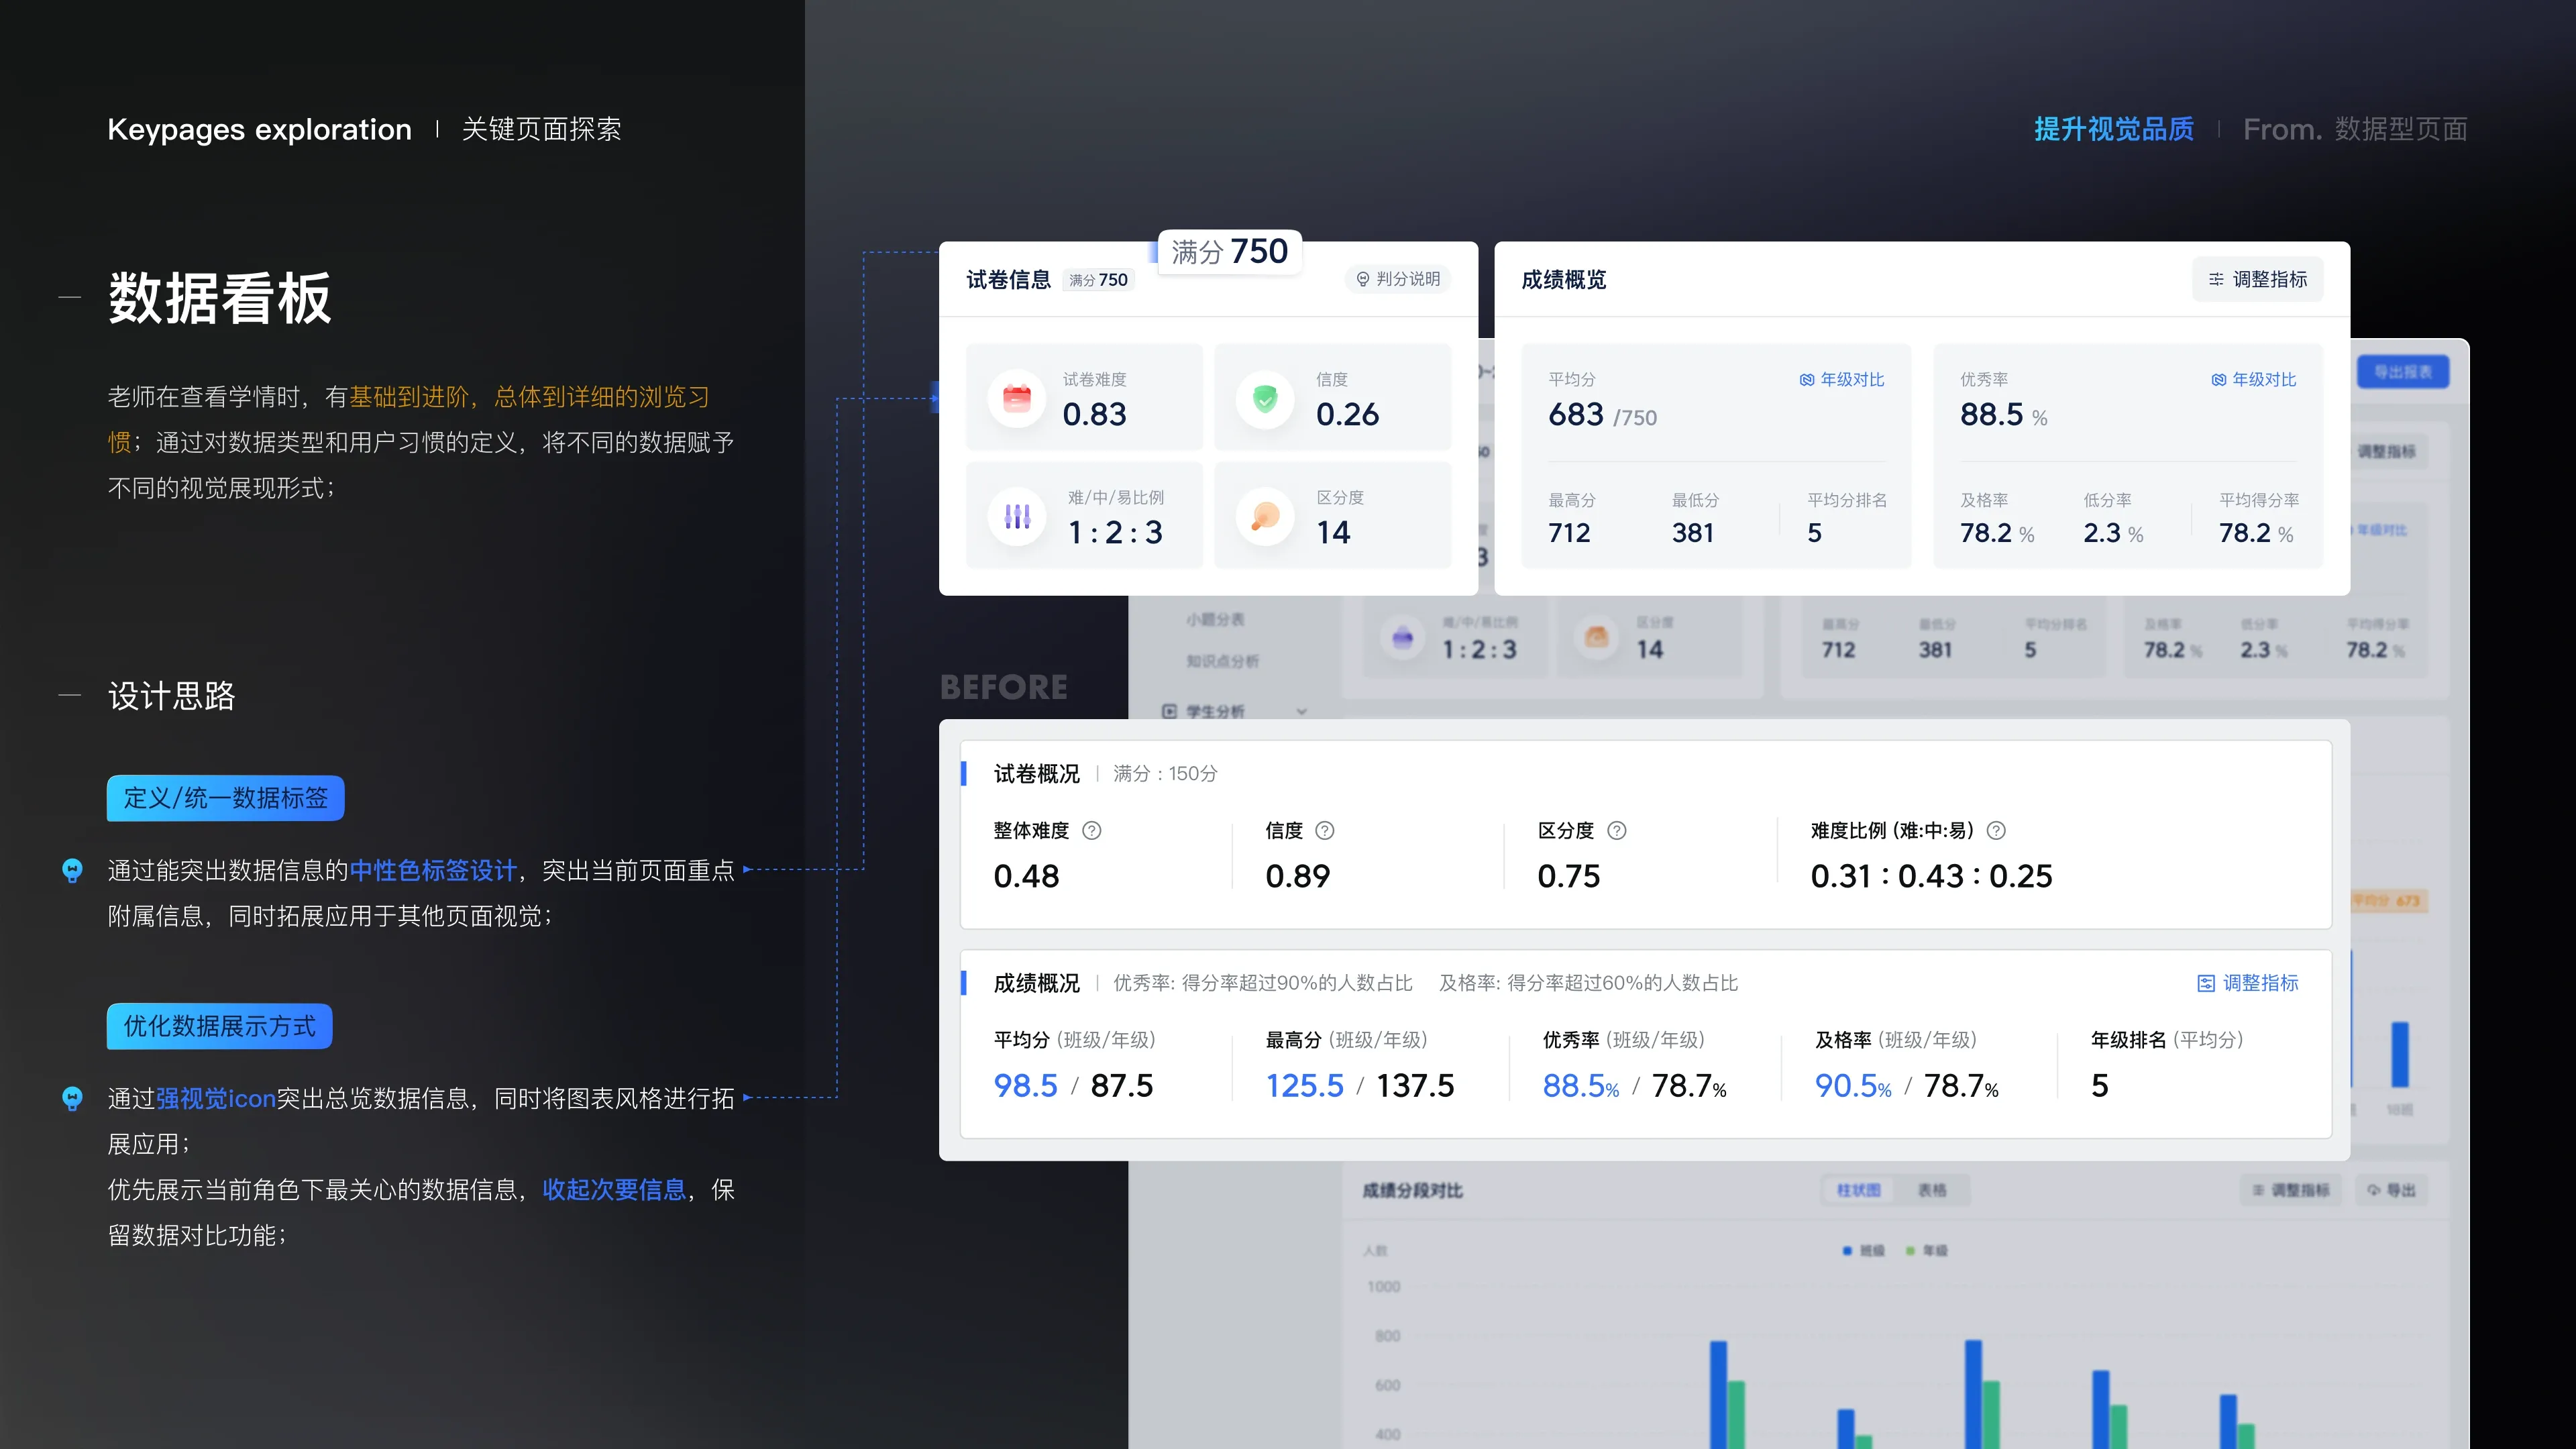Click blurred 调整指标 button behind 成绩概览 card

[2386, 452]
